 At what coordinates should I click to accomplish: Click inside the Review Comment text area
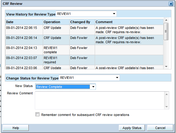[x=100, y=100]
